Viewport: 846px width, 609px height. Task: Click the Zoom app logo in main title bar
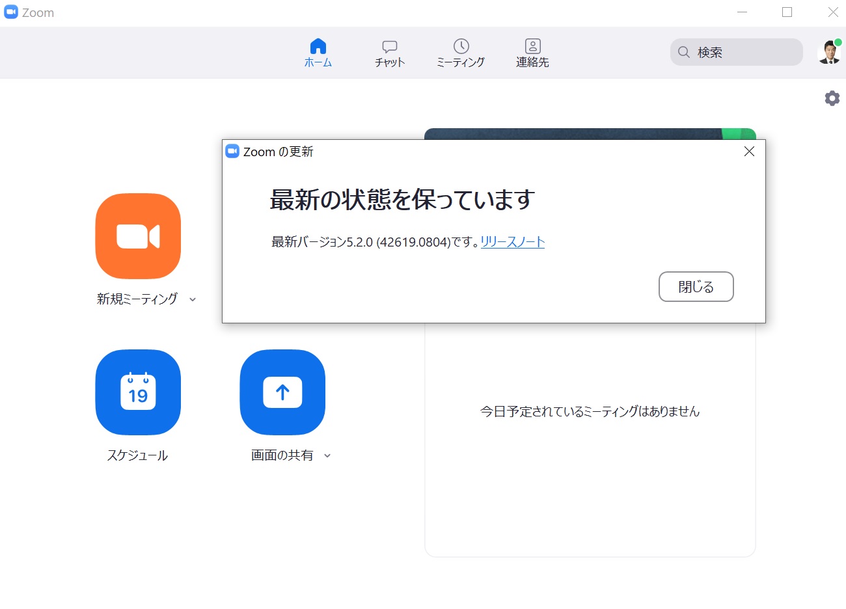11,12
